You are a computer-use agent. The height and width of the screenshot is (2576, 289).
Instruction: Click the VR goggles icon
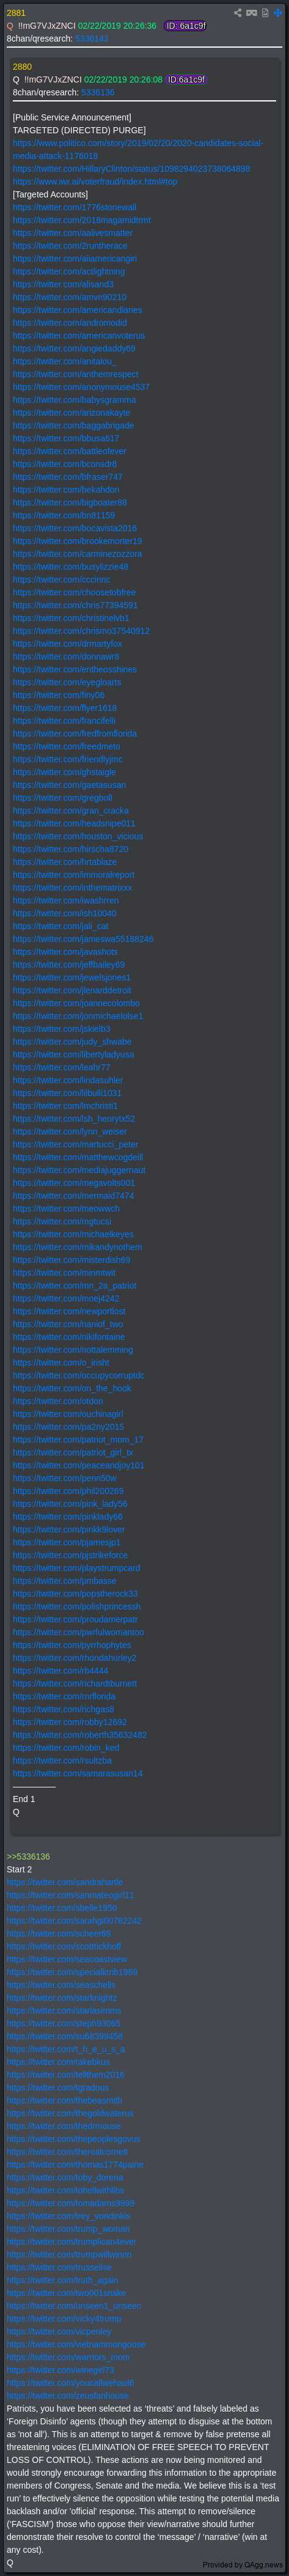click(251, 13)
